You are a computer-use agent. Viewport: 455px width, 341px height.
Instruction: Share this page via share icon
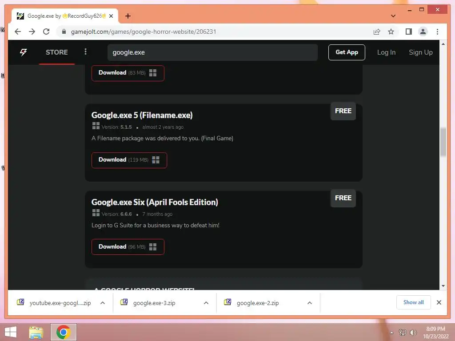coord(377,32)
